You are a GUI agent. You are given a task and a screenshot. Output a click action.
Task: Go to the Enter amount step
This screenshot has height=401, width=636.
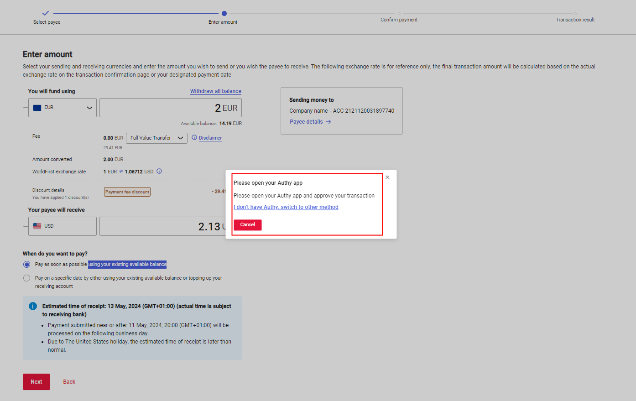[224, 14]
